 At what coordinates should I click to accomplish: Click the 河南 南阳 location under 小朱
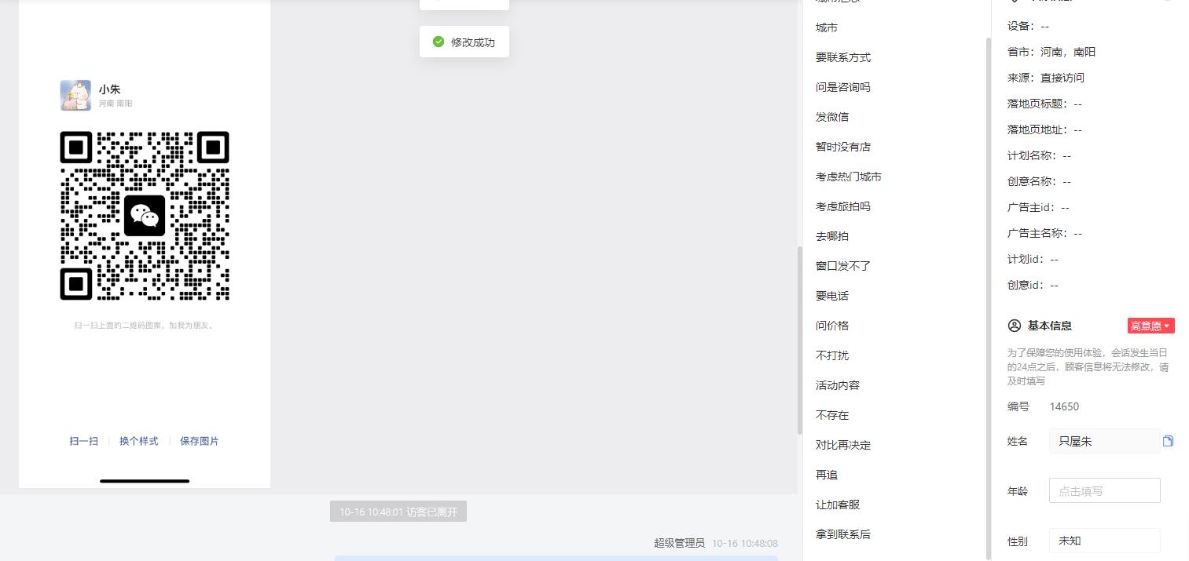pos(116,104)
